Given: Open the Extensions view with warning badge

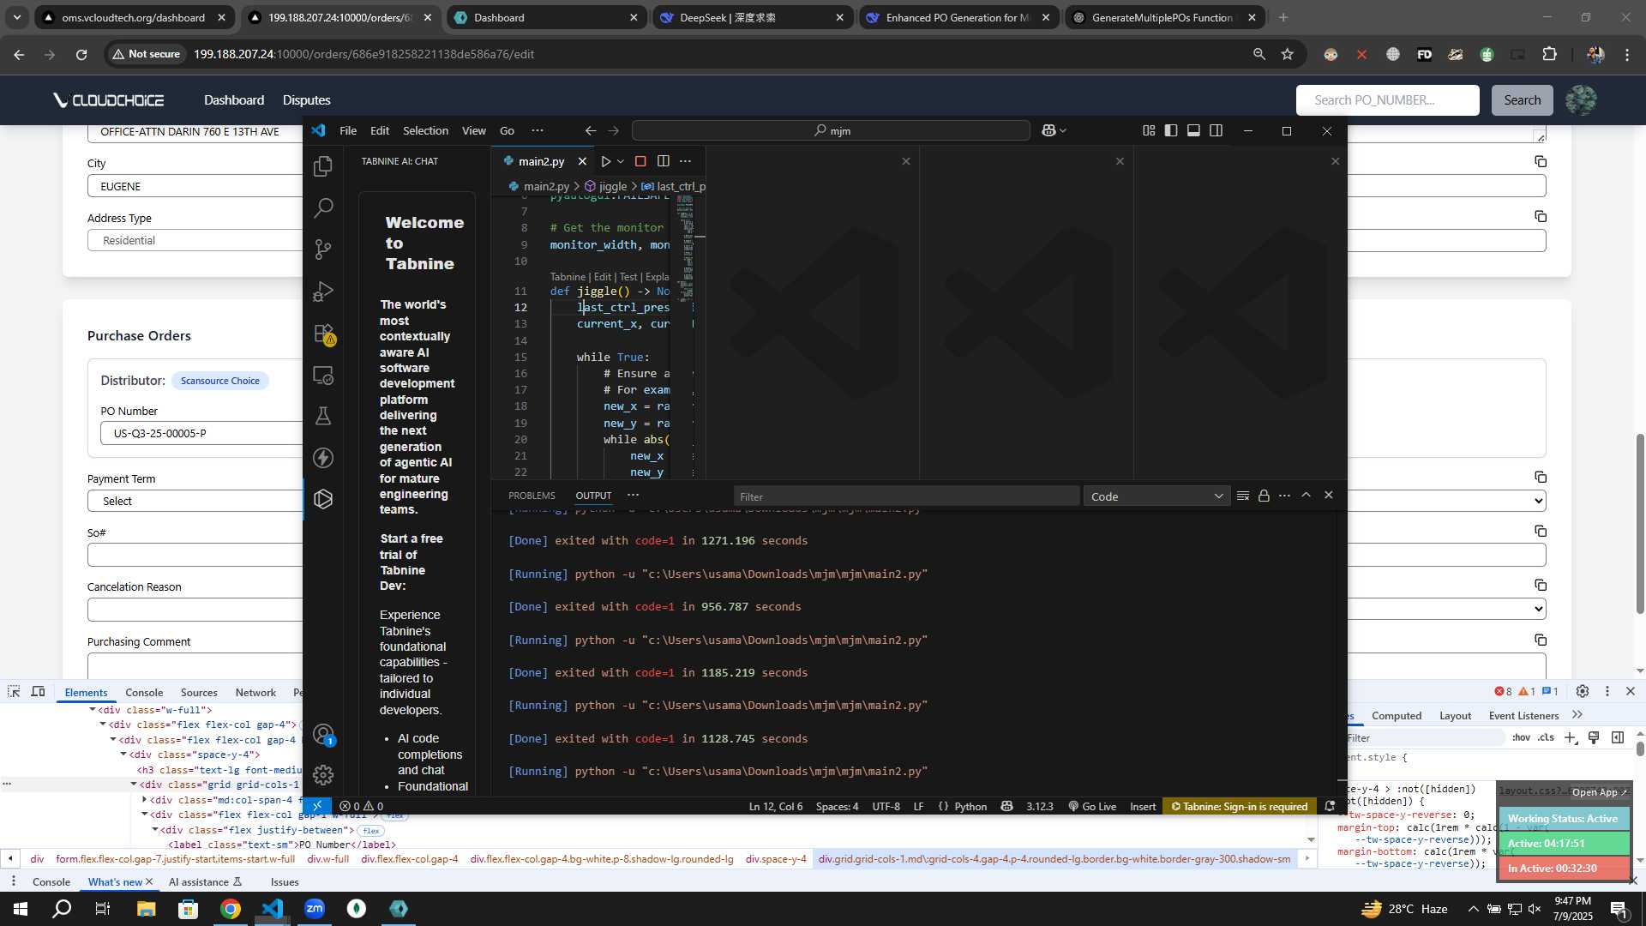Looking at the screenshot, I should (x=323, y=333).
